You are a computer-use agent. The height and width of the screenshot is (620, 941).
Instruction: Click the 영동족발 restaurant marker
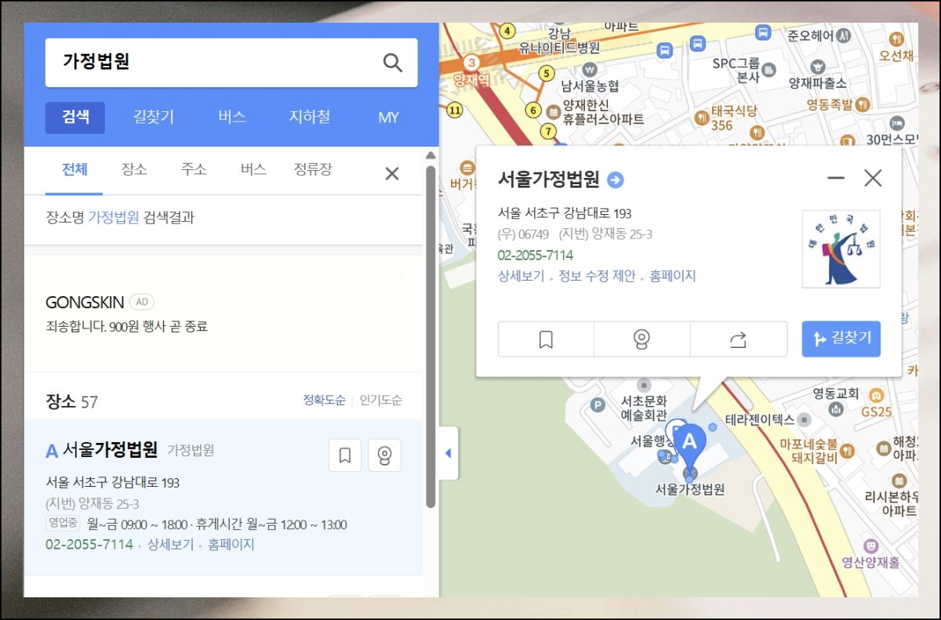(x=863, y=103)
